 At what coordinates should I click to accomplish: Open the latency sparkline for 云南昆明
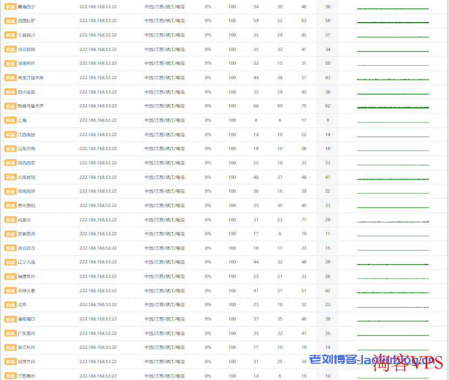coord(393,179)
